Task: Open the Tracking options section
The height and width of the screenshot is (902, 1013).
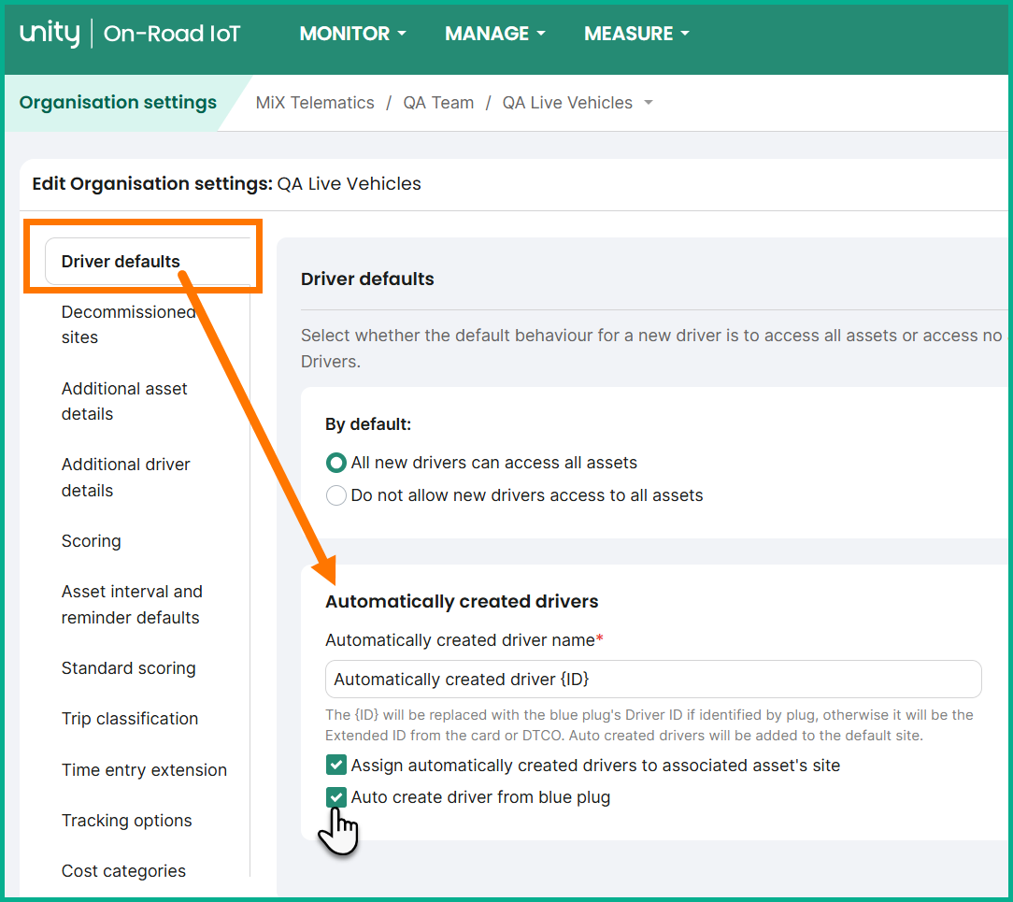Action: tap(126, 821)
